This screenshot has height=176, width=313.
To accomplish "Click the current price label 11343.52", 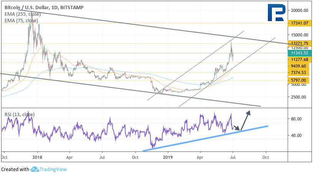I will pos(300,53).
